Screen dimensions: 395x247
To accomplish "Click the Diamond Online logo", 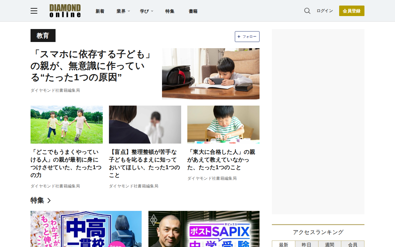I will (65, 11).
